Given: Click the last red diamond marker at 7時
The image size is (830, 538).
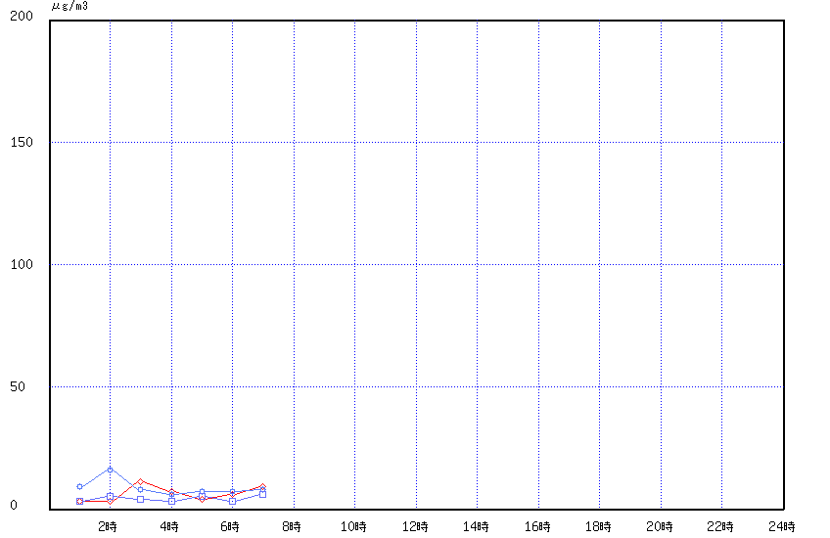Looking at the screenshot, I should pyautogui.click(x=262, y=486).
